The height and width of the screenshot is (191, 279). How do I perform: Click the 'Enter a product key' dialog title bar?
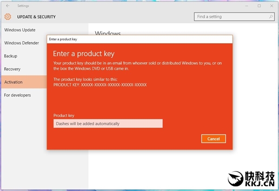(x=139, y=39)
